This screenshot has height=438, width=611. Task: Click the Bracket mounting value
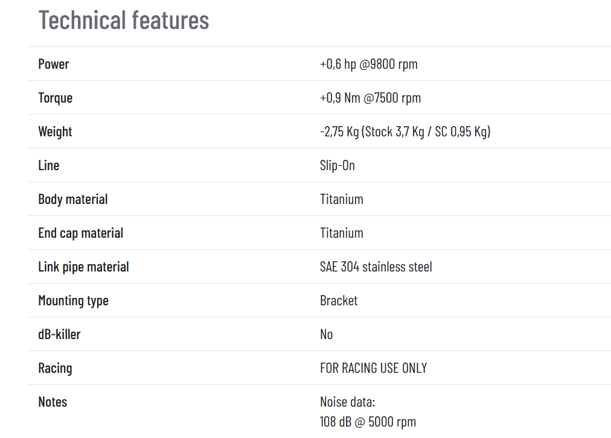coord(338,300)
